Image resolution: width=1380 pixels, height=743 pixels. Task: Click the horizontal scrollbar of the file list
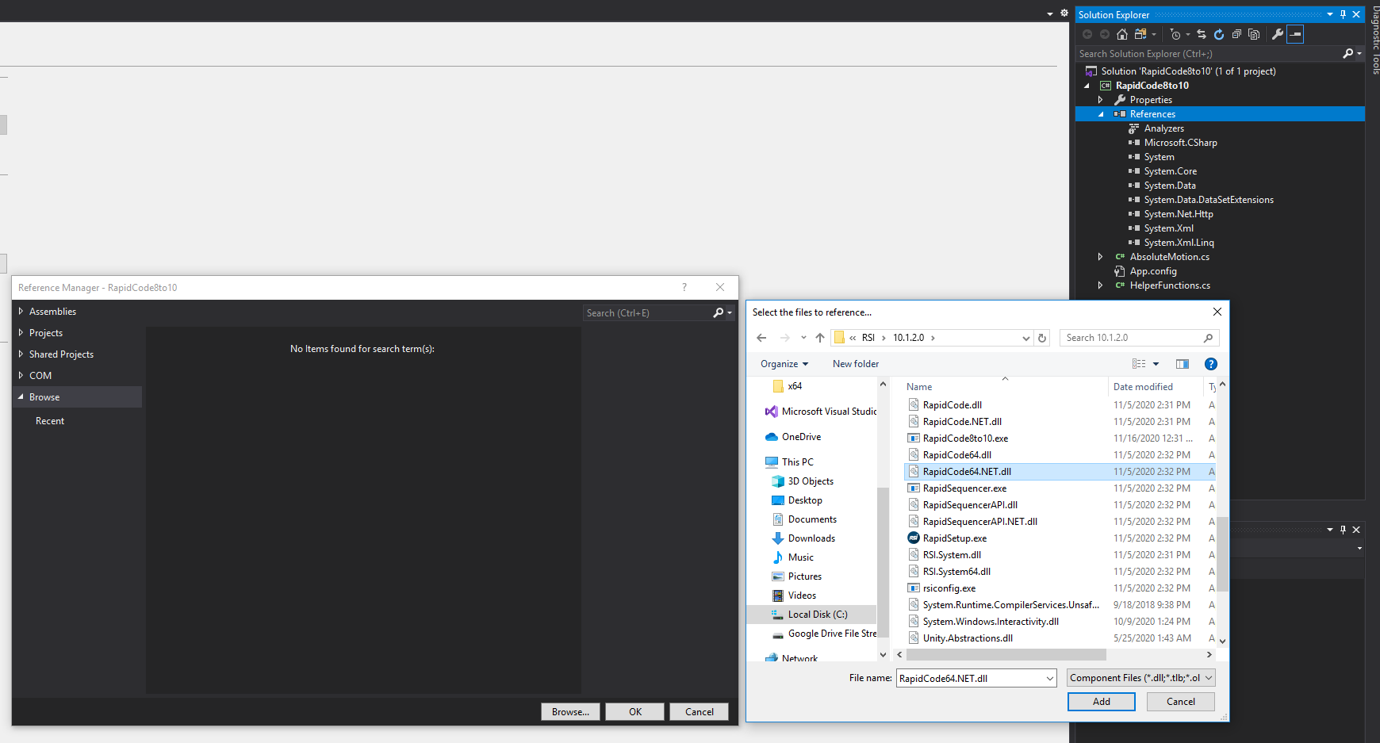click(x=1006, y=655)
